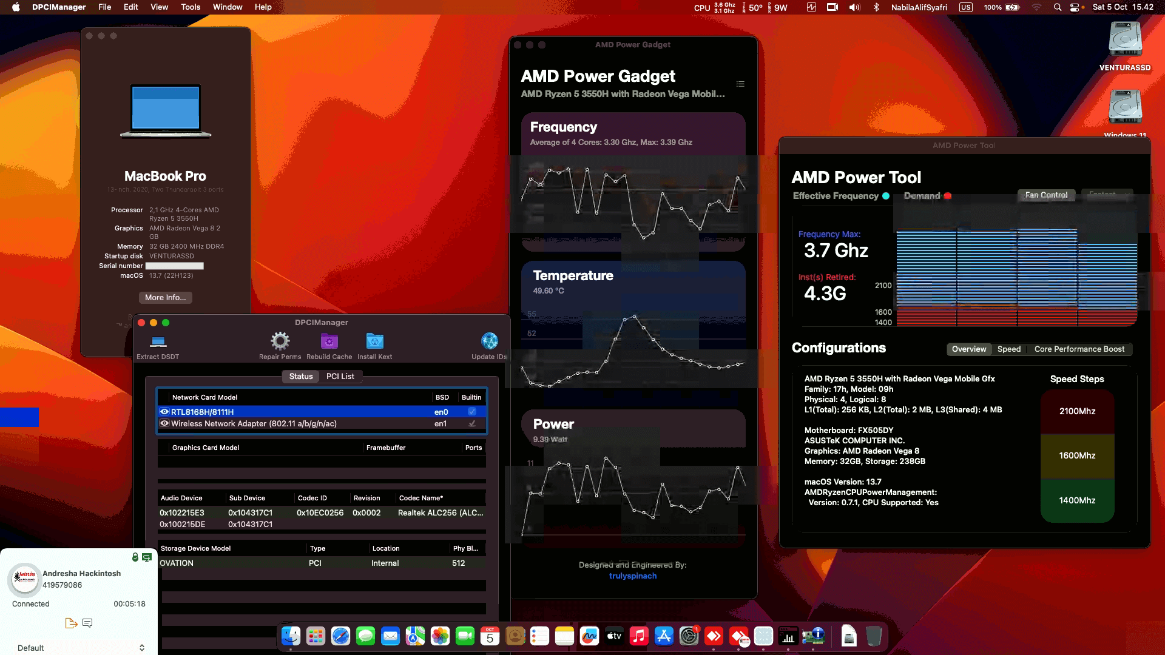Click the More Info button in About This Mac
Screen dimensions: 1165x655
tap(165, 297)
